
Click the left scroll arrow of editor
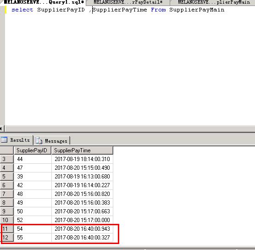[1, 128]
